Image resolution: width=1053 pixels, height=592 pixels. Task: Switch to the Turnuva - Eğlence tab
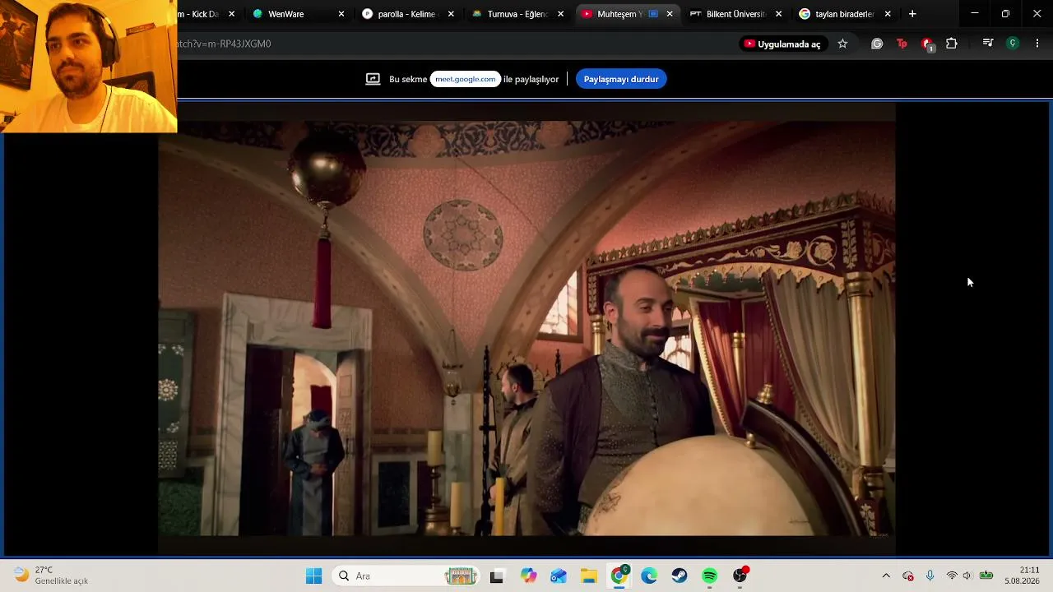pyautogui.click(x=517, y=14)
